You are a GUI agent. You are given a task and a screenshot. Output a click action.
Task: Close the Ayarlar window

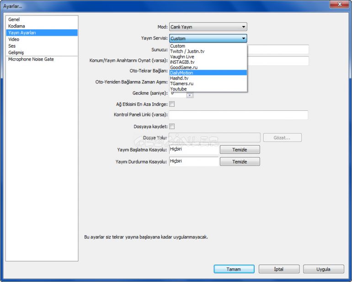[339, 4]
